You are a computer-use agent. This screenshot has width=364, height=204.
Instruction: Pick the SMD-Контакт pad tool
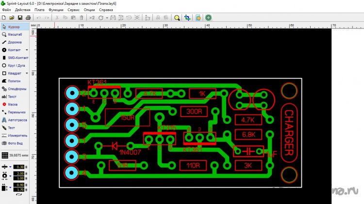pos(16,58)
